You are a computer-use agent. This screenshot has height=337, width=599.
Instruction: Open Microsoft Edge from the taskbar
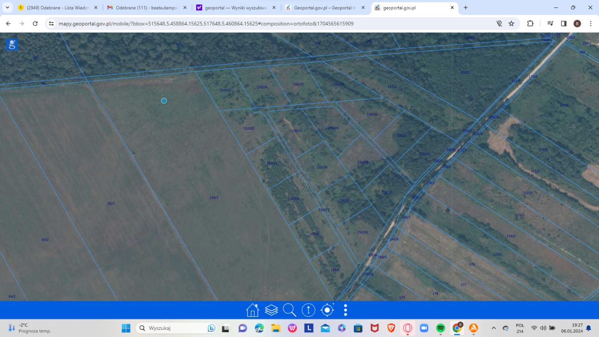(259, 328)
